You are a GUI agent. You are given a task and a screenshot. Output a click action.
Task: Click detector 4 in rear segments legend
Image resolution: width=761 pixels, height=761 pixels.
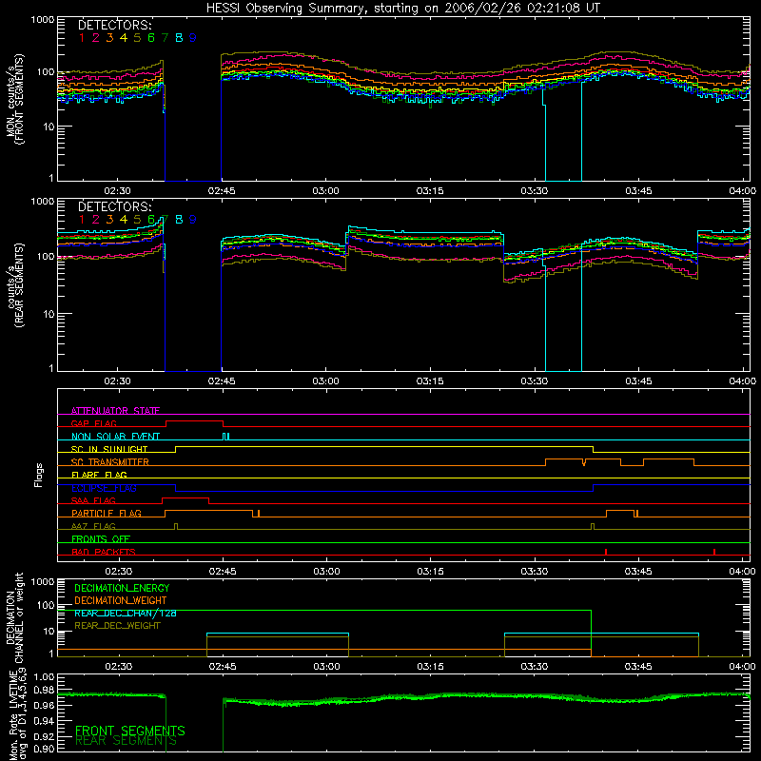pyautogui.click(x=124, y=220)
